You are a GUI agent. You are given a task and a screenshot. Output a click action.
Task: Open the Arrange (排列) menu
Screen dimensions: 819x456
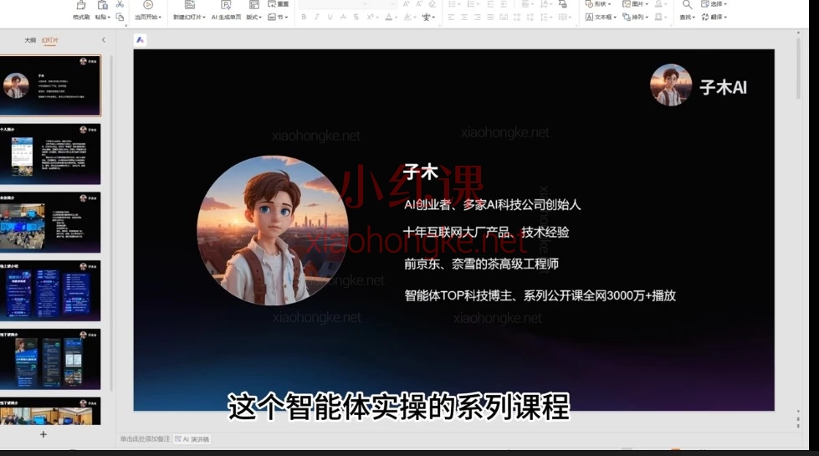click(x=635, y=18)
